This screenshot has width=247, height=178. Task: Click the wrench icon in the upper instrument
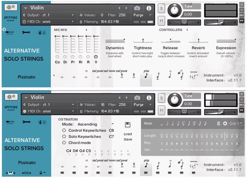click(x=26, y=33)
